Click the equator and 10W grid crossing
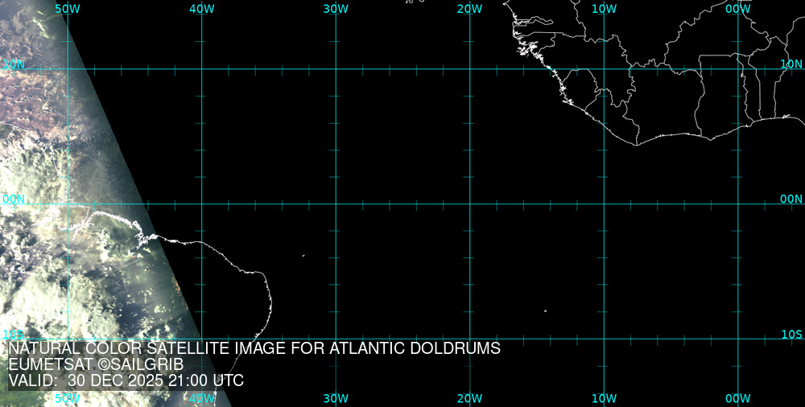Viewport: 805px width, 407px height. pyautogui.click(x=604, y=203)
